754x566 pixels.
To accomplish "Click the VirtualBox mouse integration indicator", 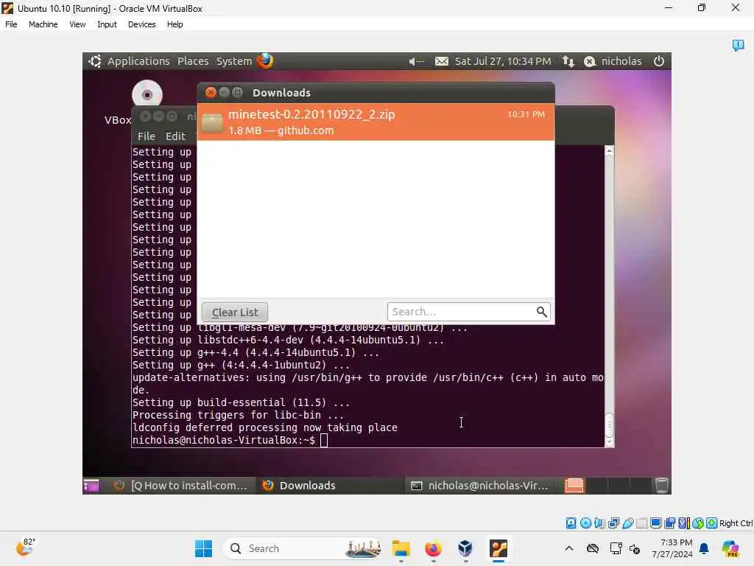I will pos(698,523).
